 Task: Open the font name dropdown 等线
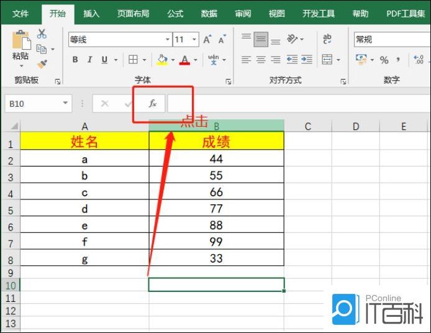(168, 39)
